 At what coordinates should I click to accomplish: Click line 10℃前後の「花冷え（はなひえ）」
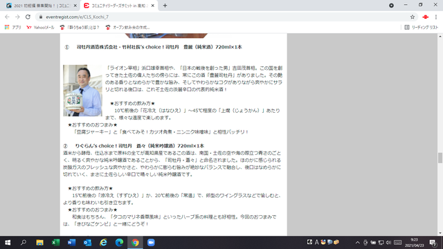197,111
